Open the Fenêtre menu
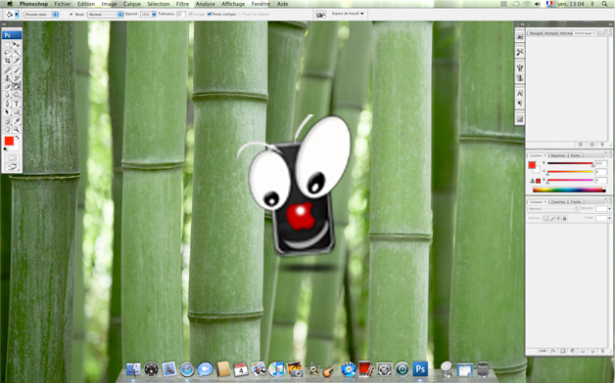This screenshot has width=615, height=383. pyautogui.click(x=260, y=4)
